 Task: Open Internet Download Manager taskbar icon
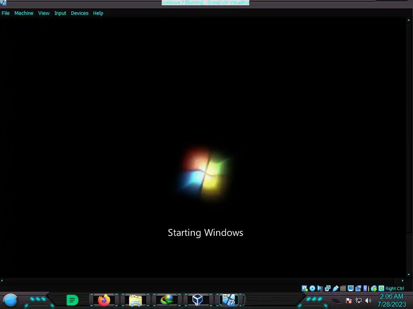[x=167, y=300]
